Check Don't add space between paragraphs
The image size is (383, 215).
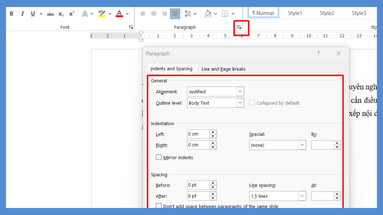click(159, 206)
